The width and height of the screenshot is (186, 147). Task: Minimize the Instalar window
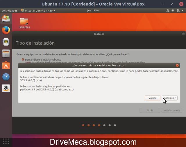pos(183,34)
